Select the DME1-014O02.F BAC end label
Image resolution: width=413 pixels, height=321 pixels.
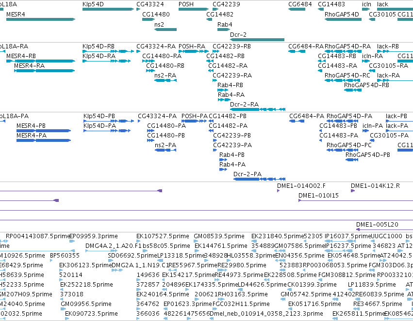click(301, 186)
